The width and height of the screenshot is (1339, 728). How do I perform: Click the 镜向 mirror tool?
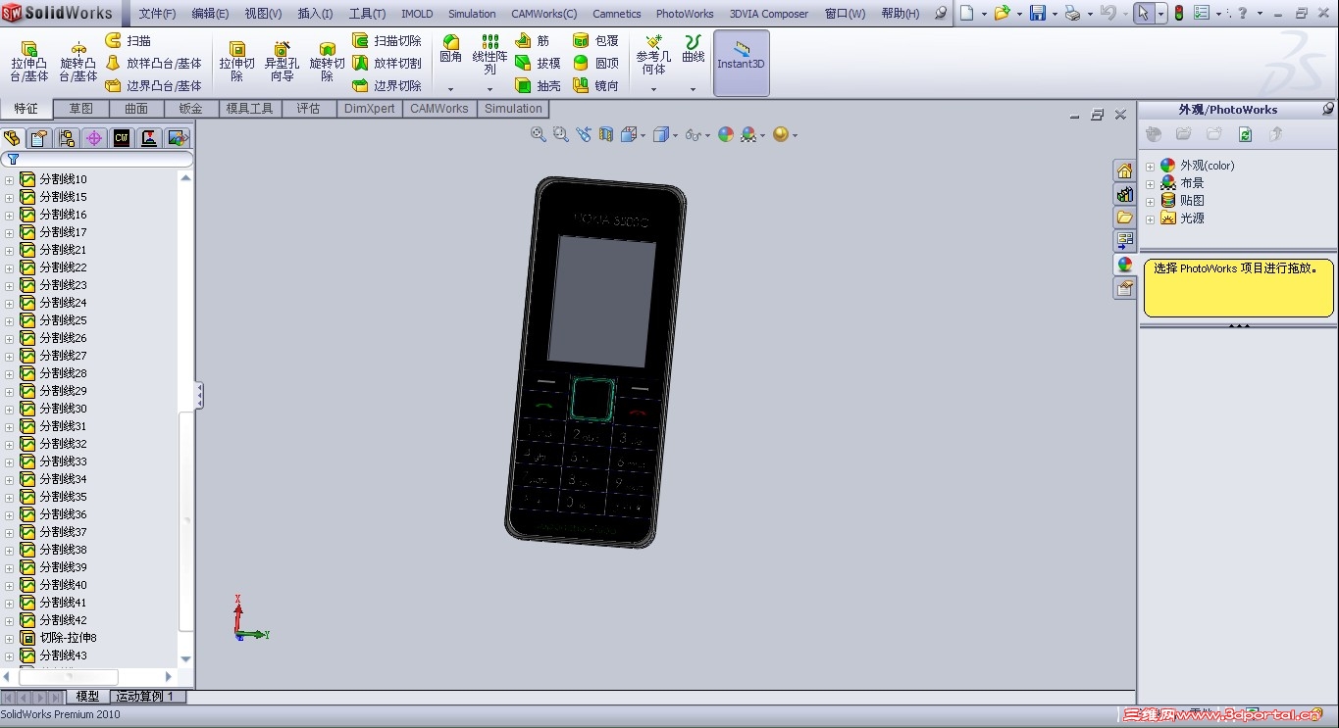click(x=595, y=85)
